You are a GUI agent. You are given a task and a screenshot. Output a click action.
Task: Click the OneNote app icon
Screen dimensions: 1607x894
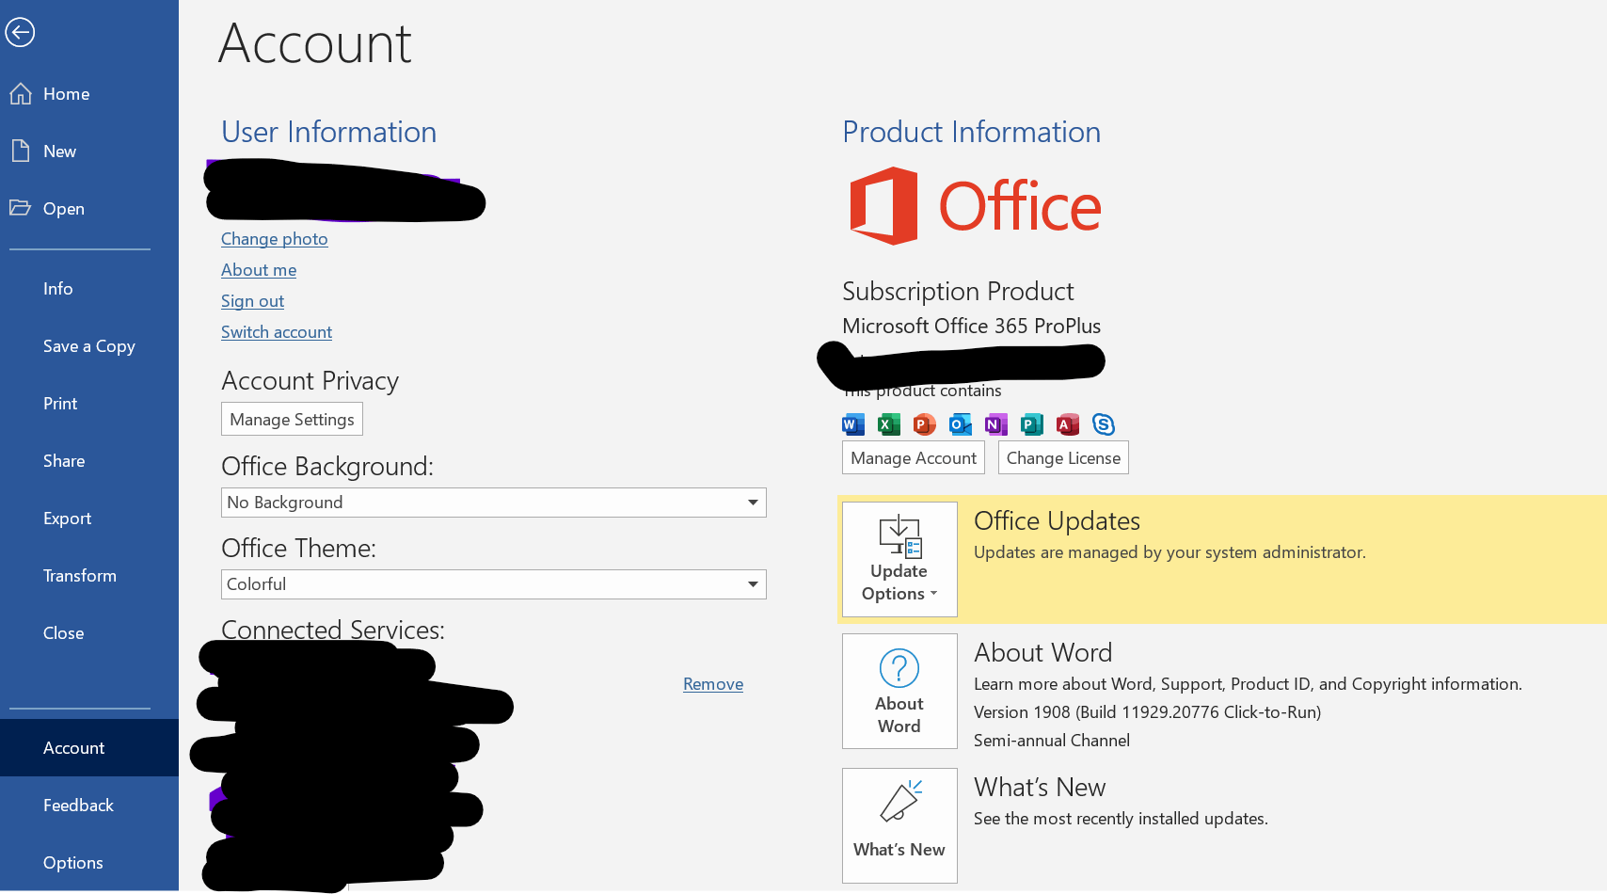click(996, 424)
